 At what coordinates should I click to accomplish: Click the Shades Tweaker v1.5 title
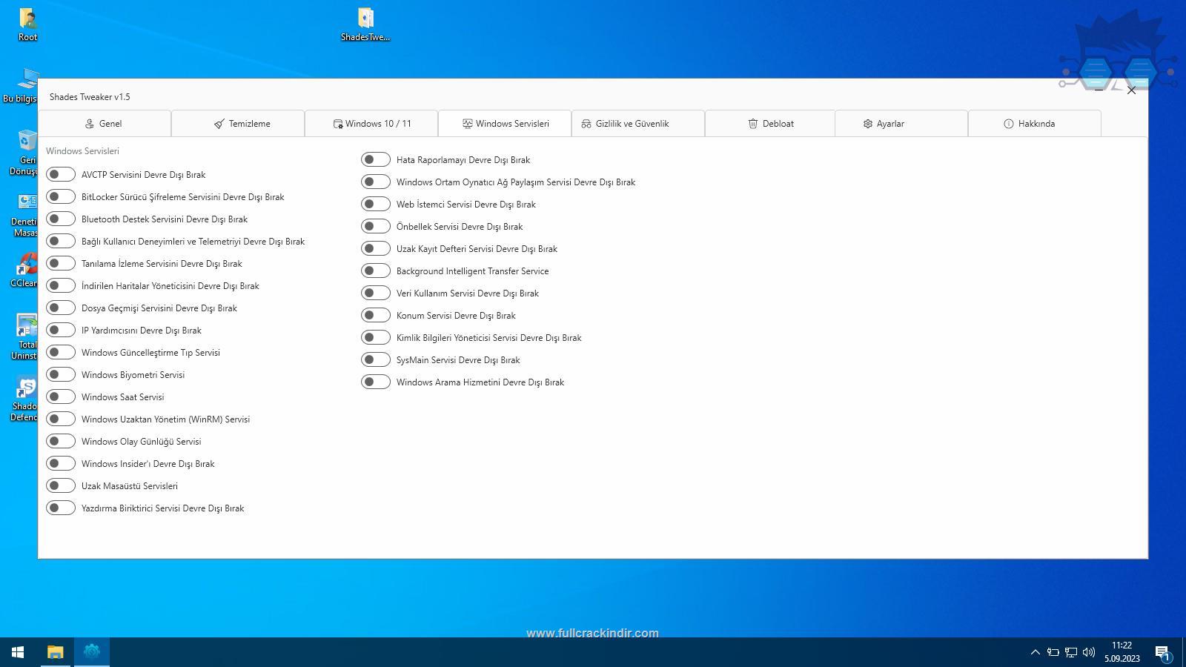click(x=90, y=97)
